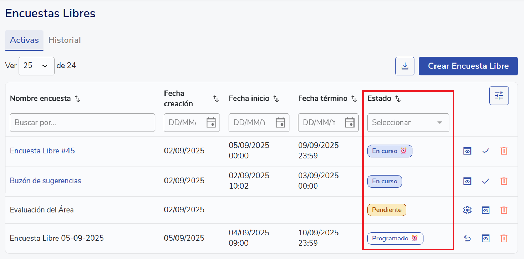Preview Encuesta Libre #45 with eye icon
This screenshot has width=524, height=259.
[x=467, y=151]
